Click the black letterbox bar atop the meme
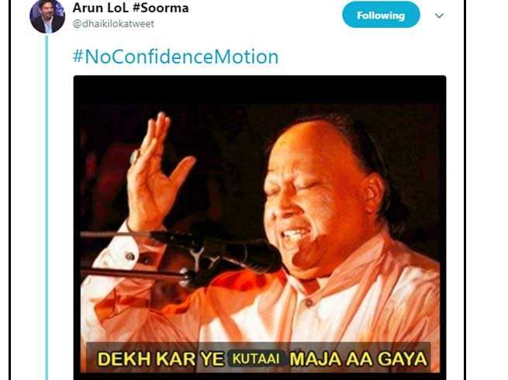This screenshot has width=508, height=380. pyautogui.click(x=260, y=90)
